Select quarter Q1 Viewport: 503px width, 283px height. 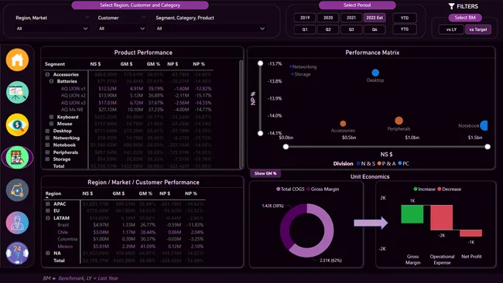[305, 29]
